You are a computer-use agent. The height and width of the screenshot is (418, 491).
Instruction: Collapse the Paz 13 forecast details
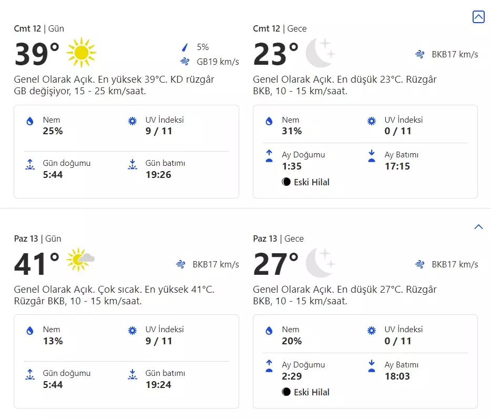(478, 227)
